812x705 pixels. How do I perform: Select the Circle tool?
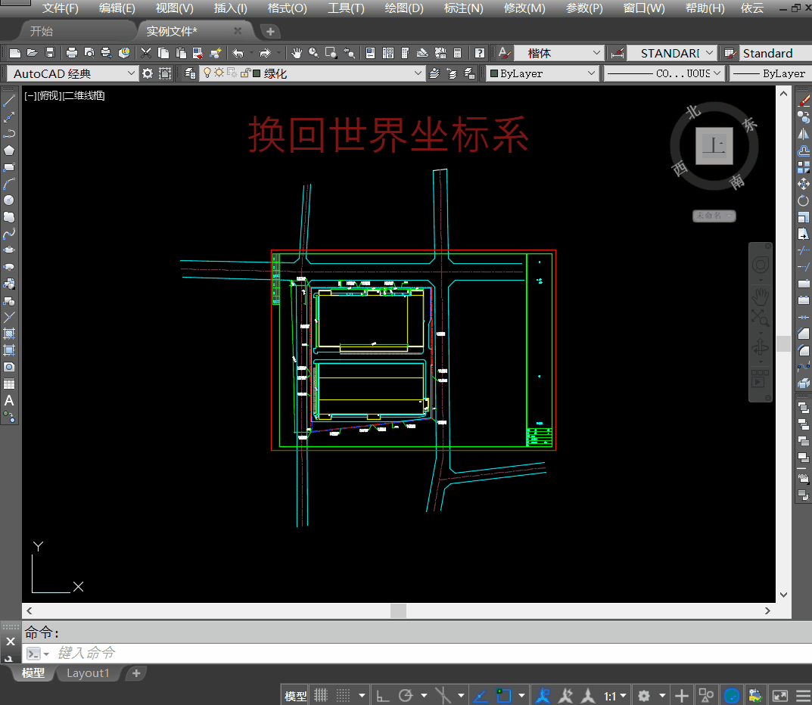9,200
